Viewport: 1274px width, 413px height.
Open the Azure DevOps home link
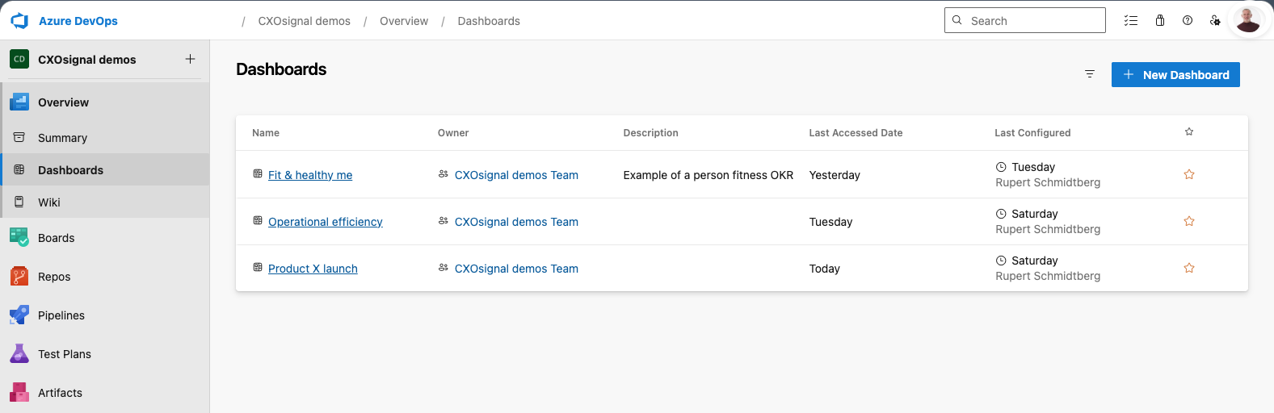tap(78, 21)
